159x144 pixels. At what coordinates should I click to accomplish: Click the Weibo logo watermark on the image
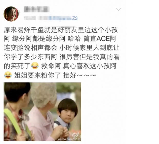pos(76,134)
